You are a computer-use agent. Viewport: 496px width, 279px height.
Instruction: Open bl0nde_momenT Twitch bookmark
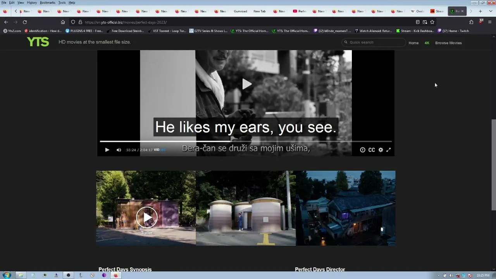point(332,31)
